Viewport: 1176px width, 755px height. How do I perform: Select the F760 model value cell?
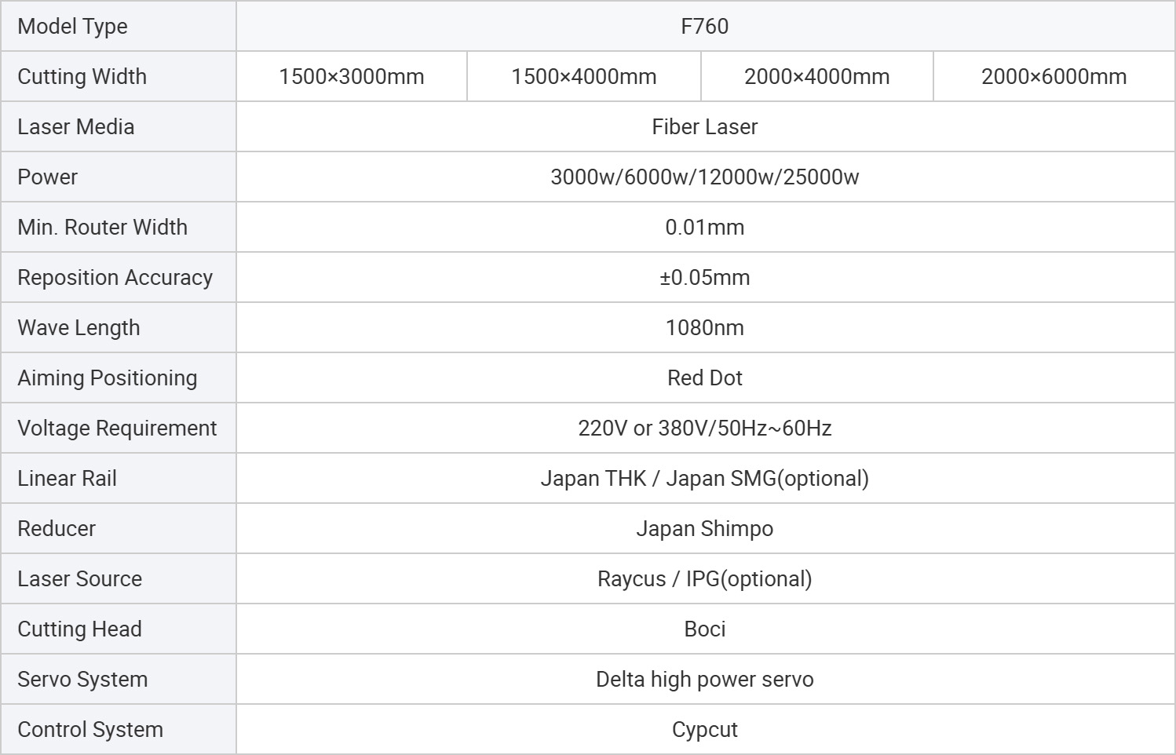[x=704, y=27]
